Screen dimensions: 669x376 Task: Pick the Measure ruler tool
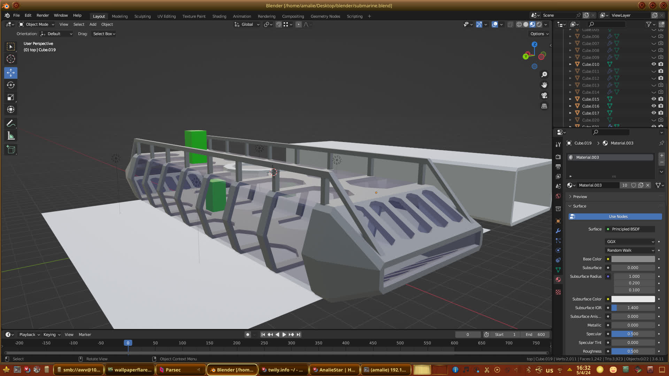point(11,136)
